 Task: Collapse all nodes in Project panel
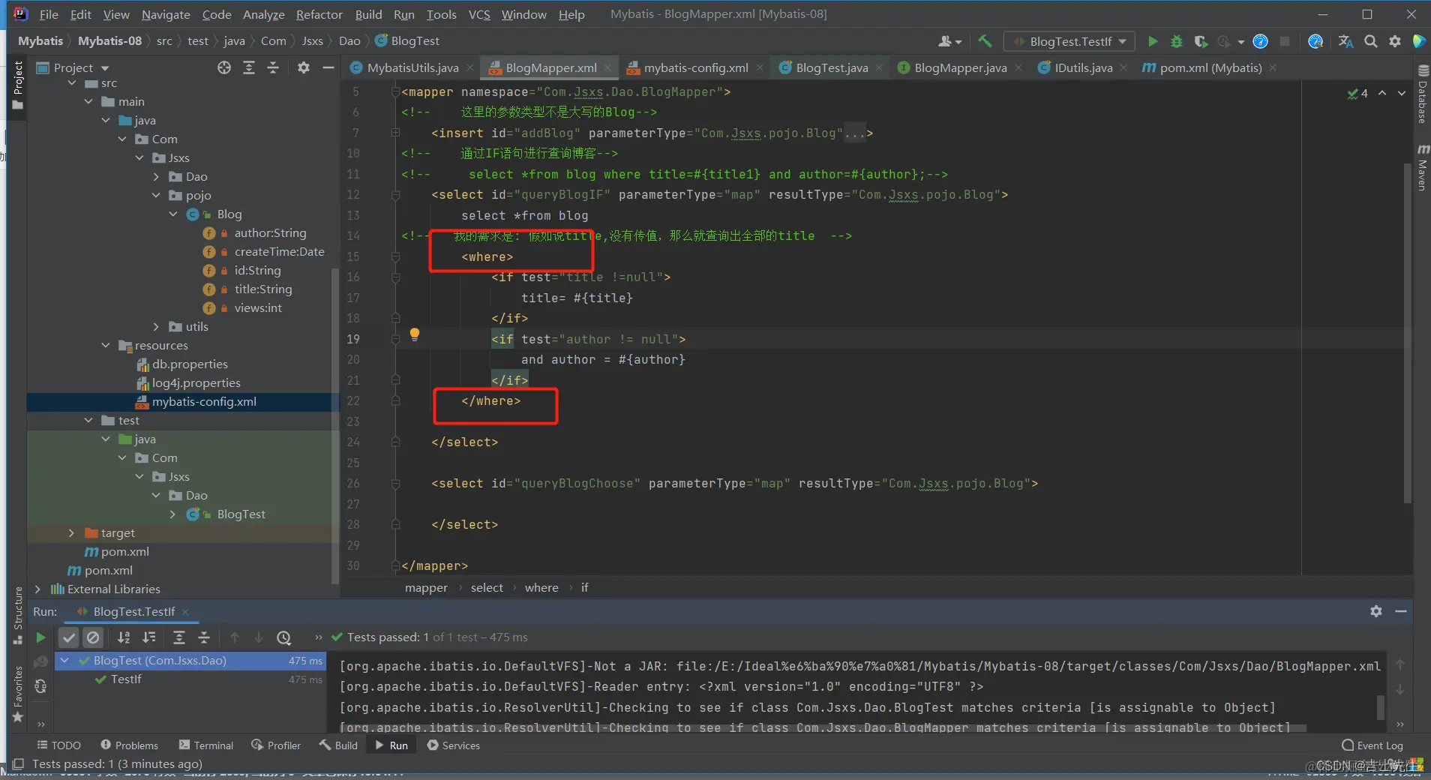273,67
